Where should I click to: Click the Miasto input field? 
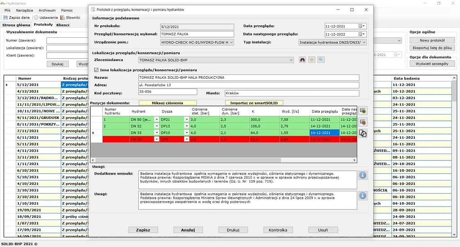pyautogui.click(x=292, y=93)
